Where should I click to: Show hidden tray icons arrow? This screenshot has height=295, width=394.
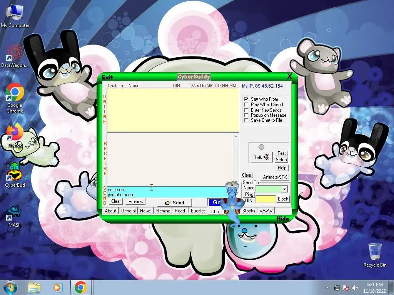pyautogui.click(x=327, y=288)
